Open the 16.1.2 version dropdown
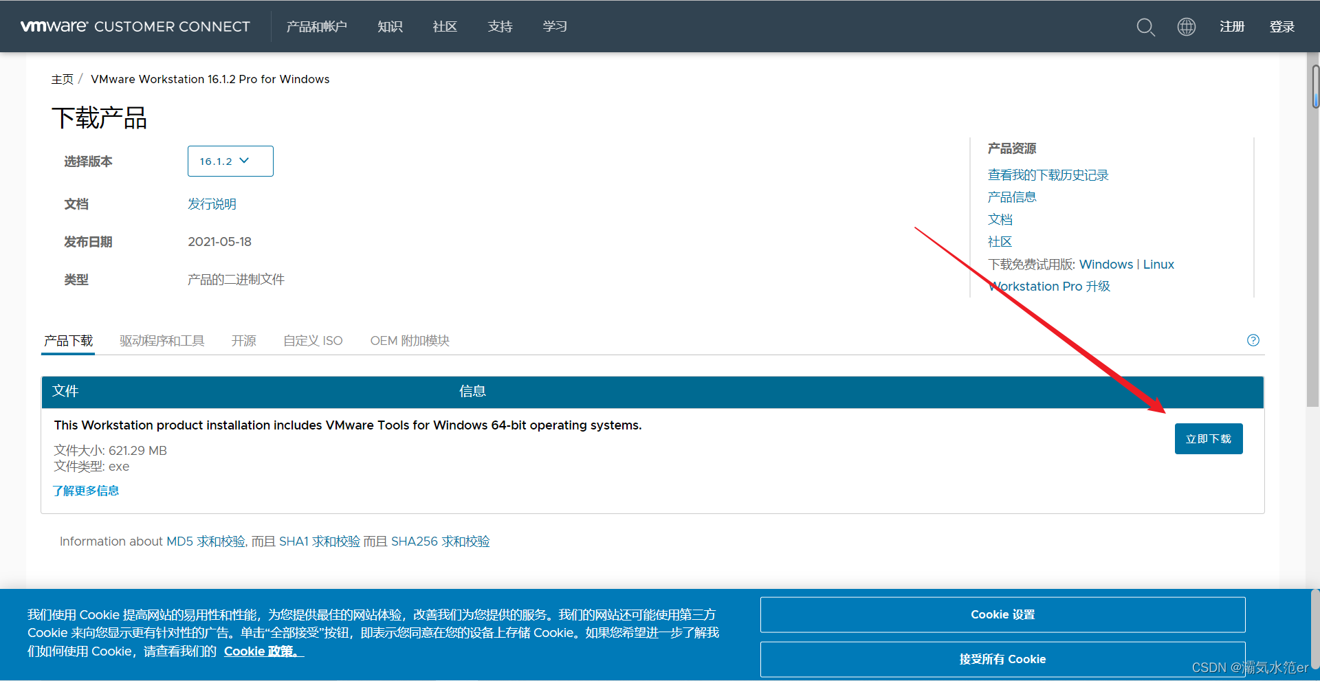The image size is (1320, 681). (230, 161)
